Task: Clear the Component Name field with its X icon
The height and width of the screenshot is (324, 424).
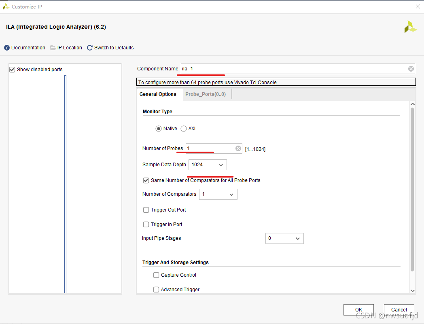Action: tap(411, 69)
